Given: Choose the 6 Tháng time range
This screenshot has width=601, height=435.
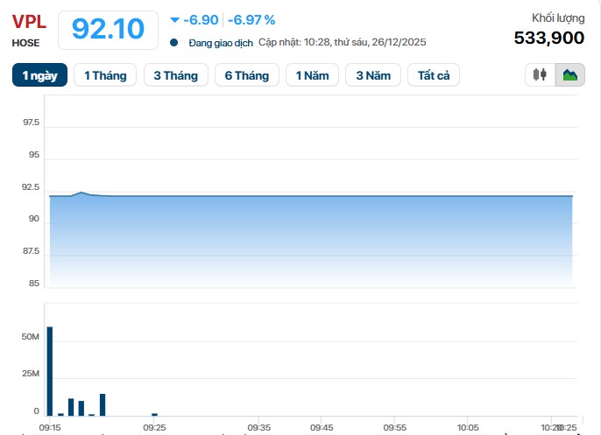Looking at the screenshot, I should coord(247,76).
